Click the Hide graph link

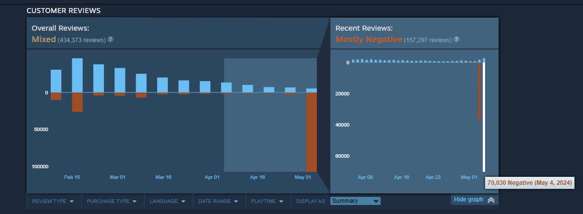click(469, 199)
